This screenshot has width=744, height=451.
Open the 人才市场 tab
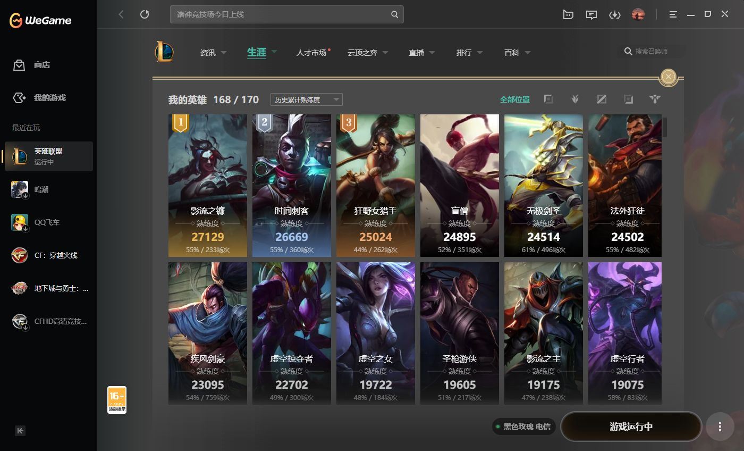(x=312, y=53)
